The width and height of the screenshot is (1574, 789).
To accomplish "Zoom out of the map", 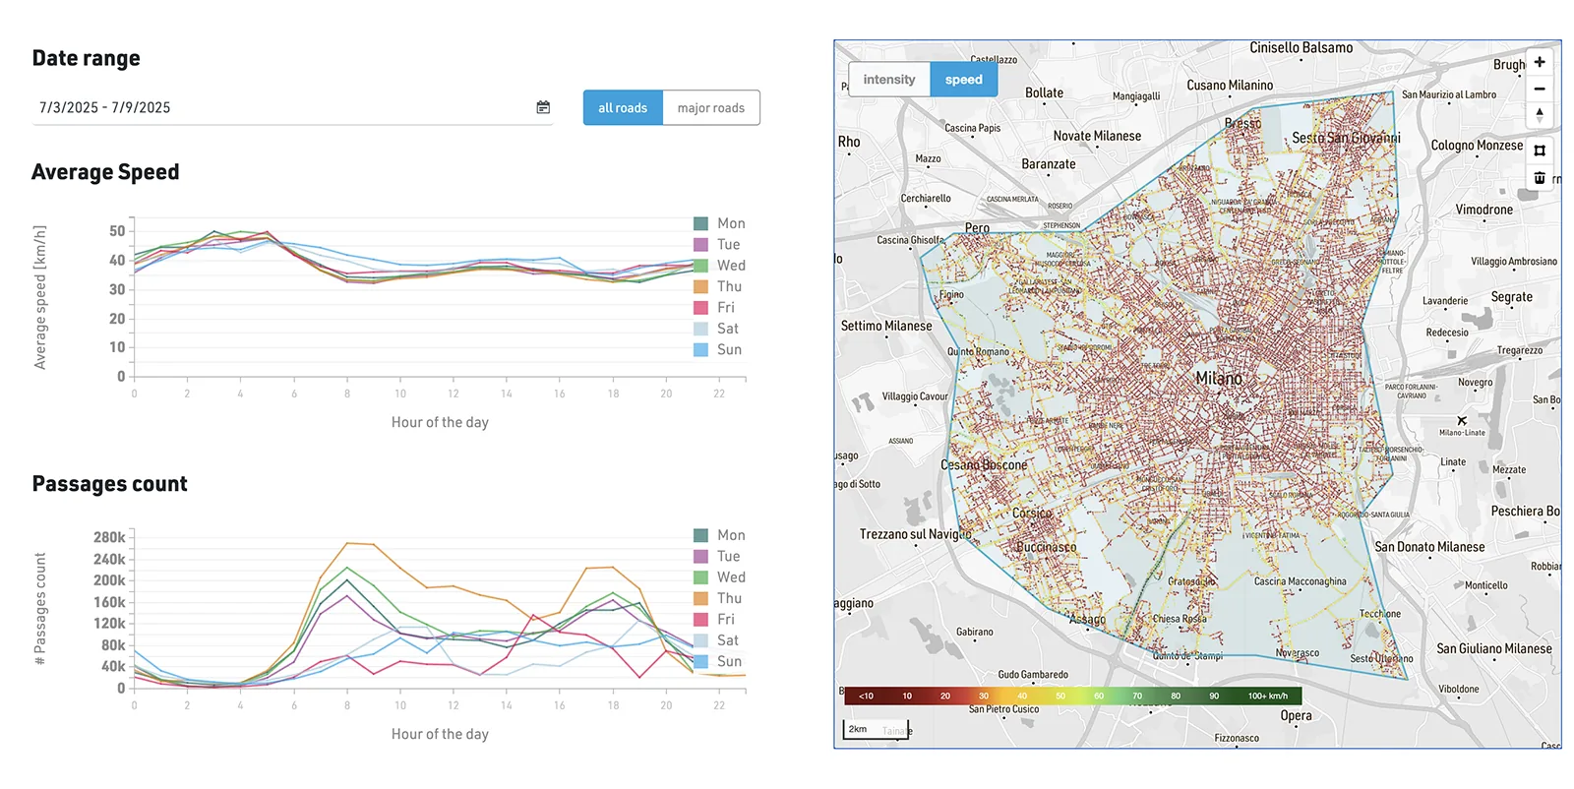I will pyautogui.click(x=1540, y=89).
